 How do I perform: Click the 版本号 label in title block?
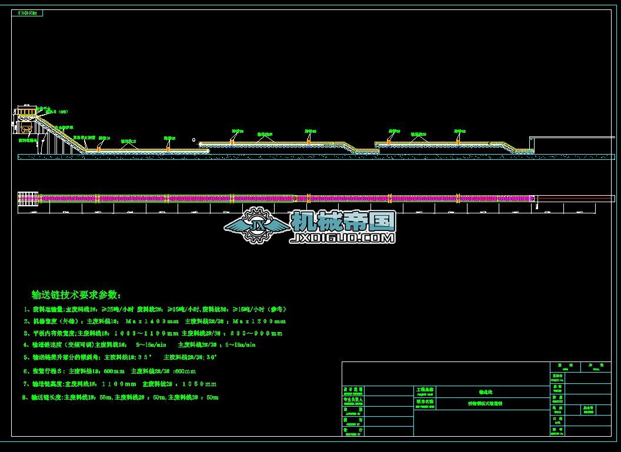coord(588,409)
